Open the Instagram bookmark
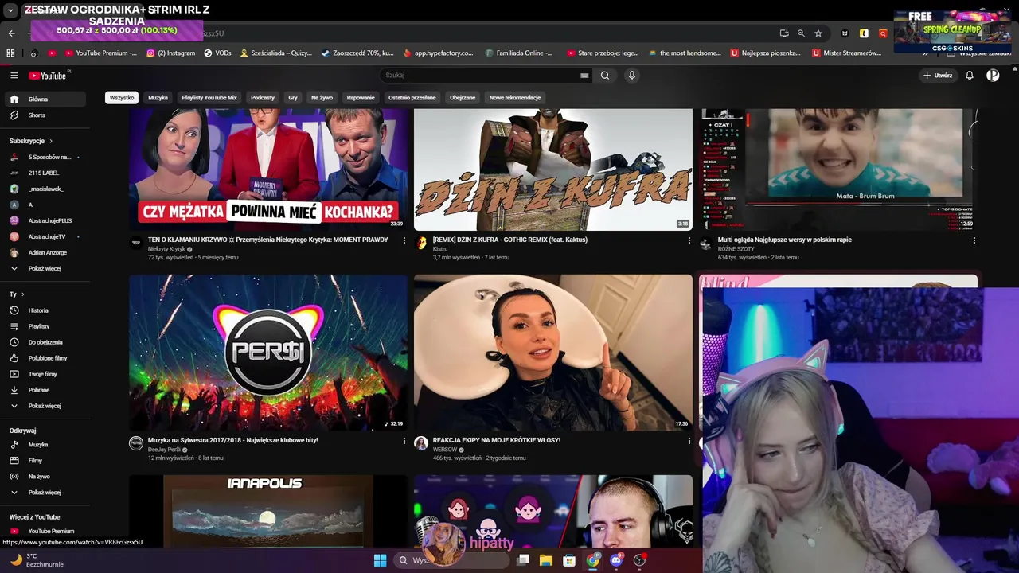1019x573 pixels. 171,53
